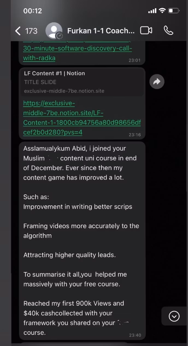Tap the forward arrow beside Notion preview
The width and height of the screenshot is (188, 346).
tap(157, 81)
